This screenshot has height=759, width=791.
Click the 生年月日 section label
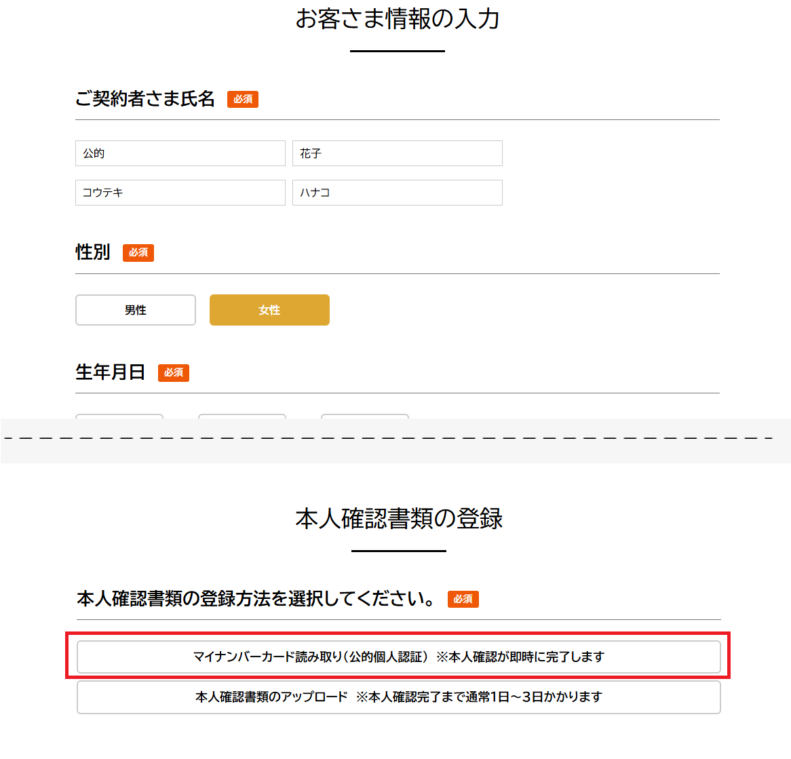tap(111, 372)
